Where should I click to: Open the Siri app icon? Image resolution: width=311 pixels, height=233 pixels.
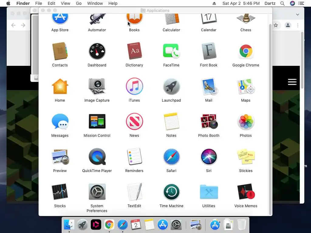coord(209,157)
